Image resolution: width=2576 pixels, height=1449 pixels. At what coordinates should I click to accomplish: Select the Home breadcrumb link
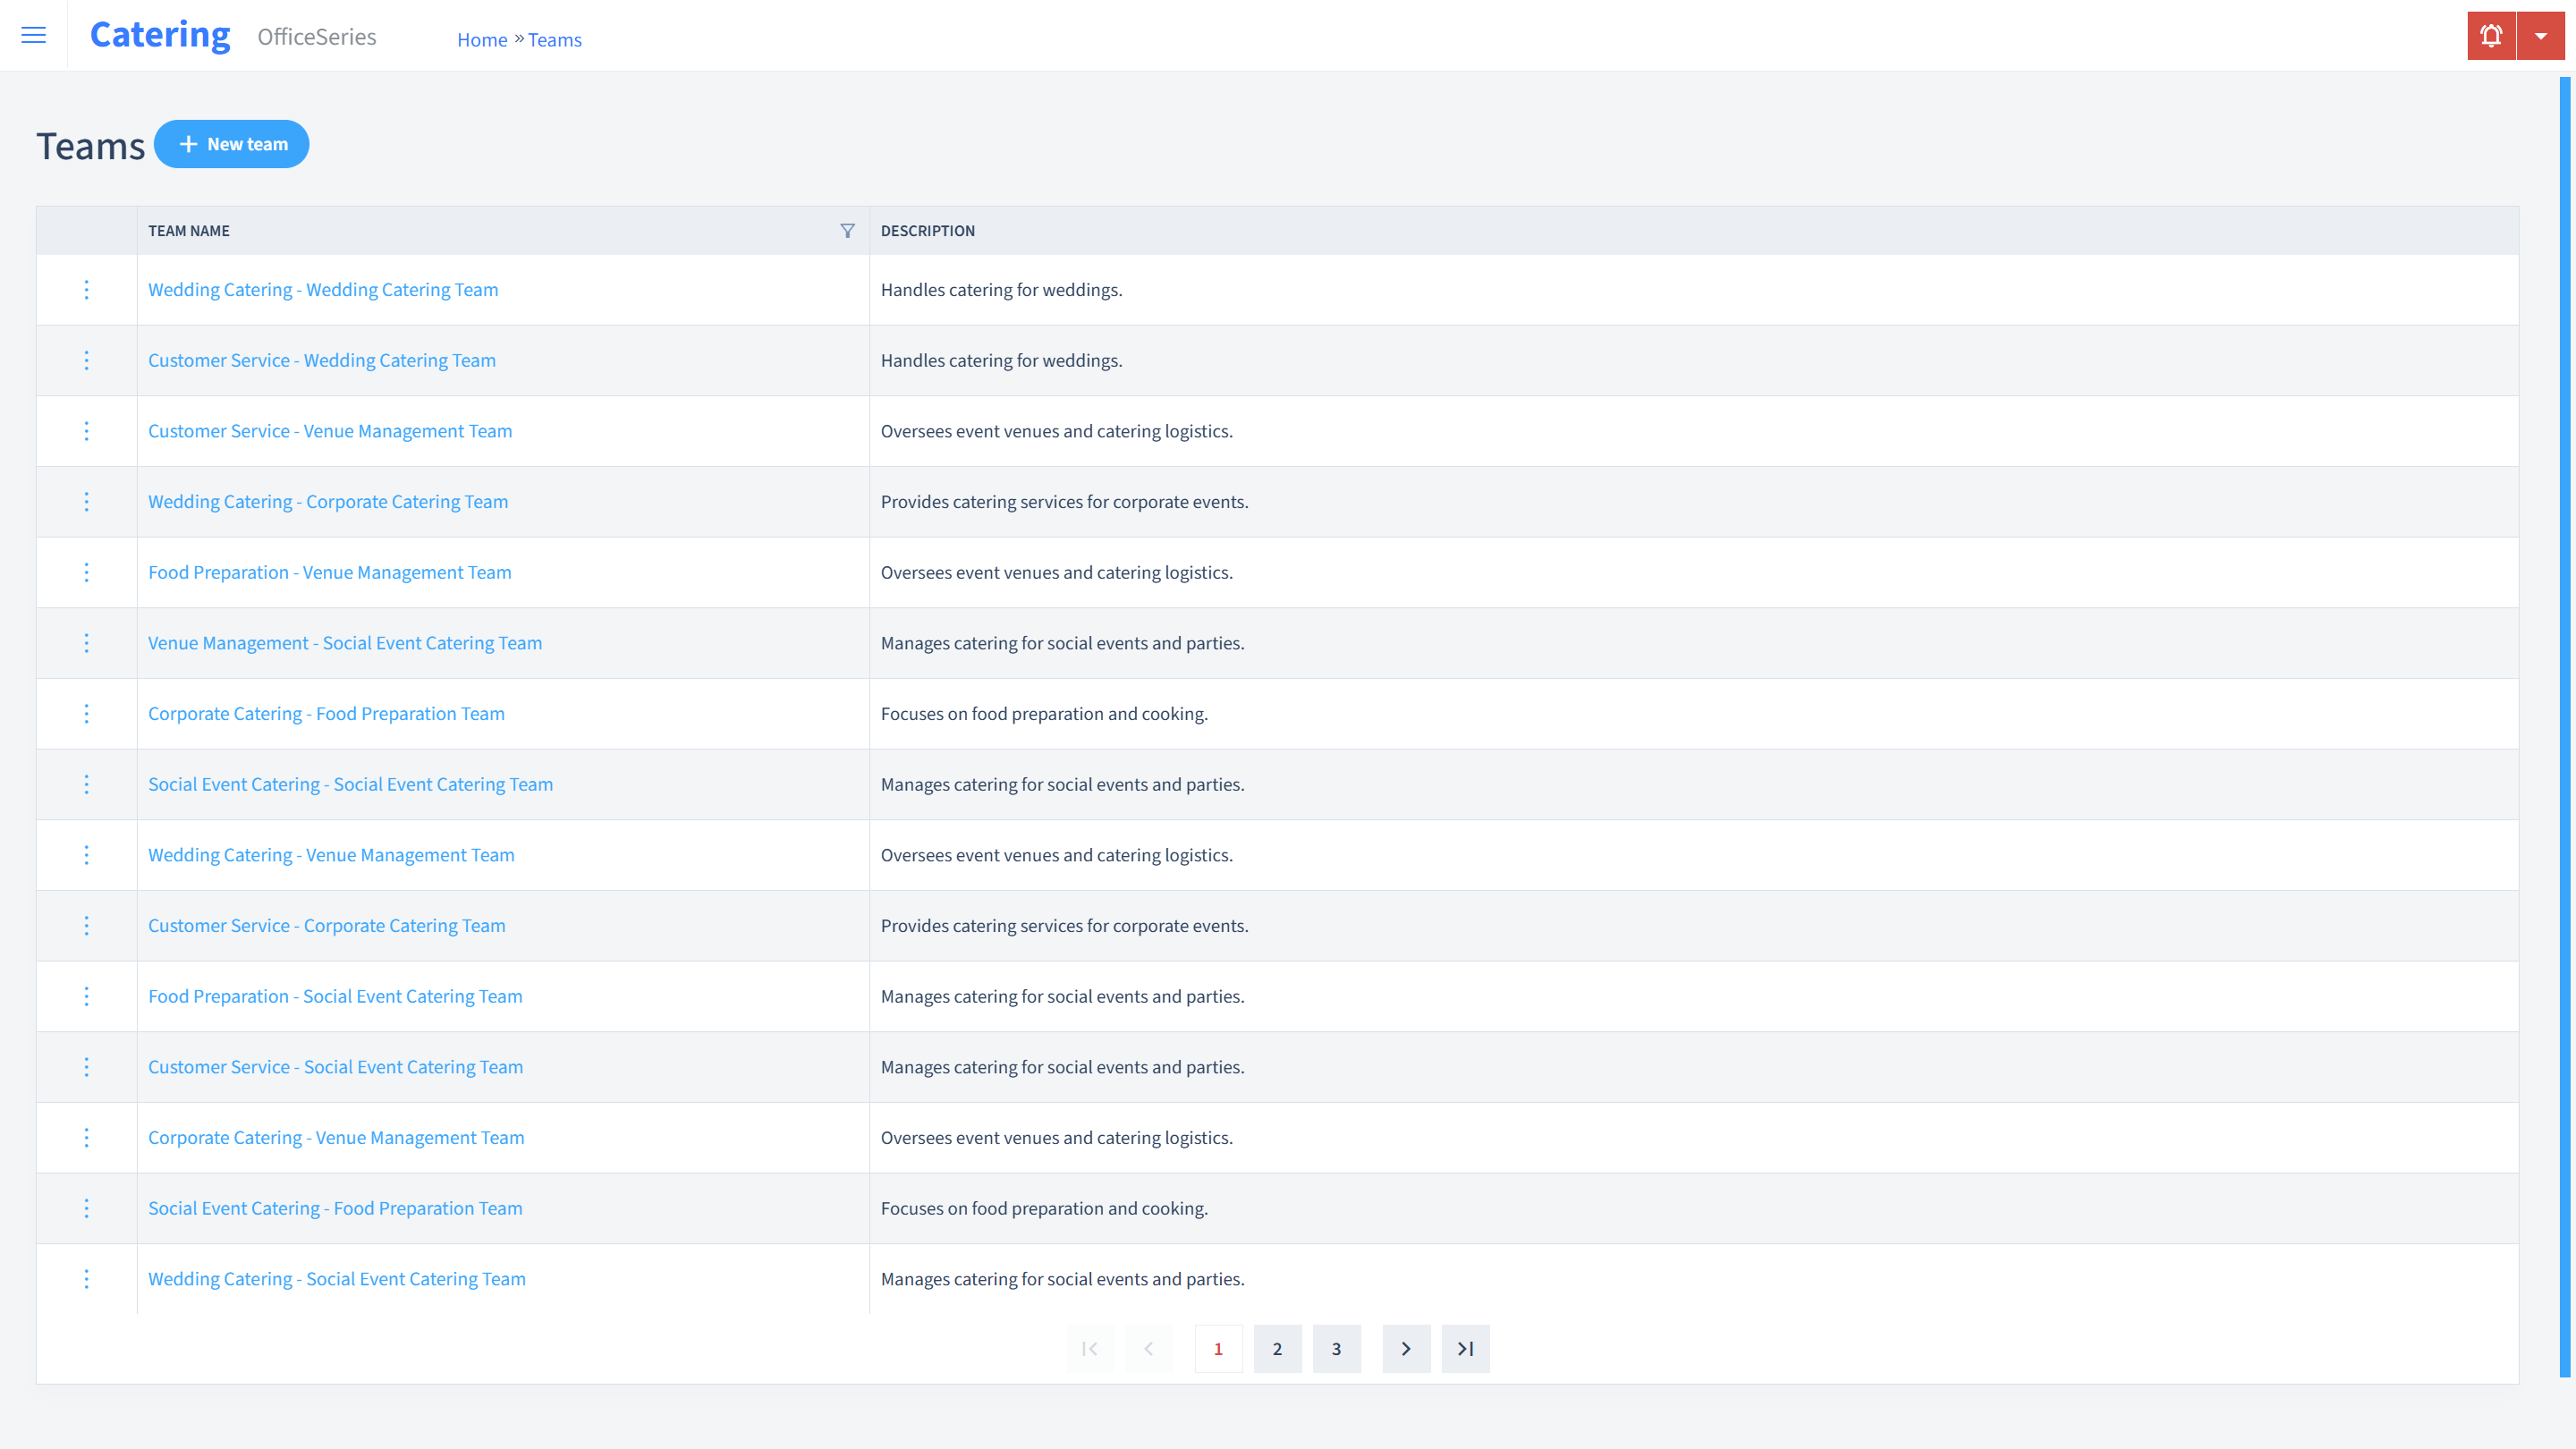point(479,39)
